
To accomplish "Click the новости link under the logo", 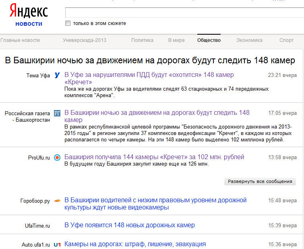I will pos(29,24).
